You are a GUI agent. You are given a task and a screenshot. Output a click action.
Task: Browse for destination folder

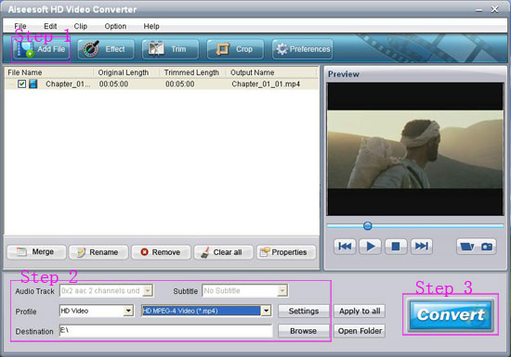click(x=304, y=331)
